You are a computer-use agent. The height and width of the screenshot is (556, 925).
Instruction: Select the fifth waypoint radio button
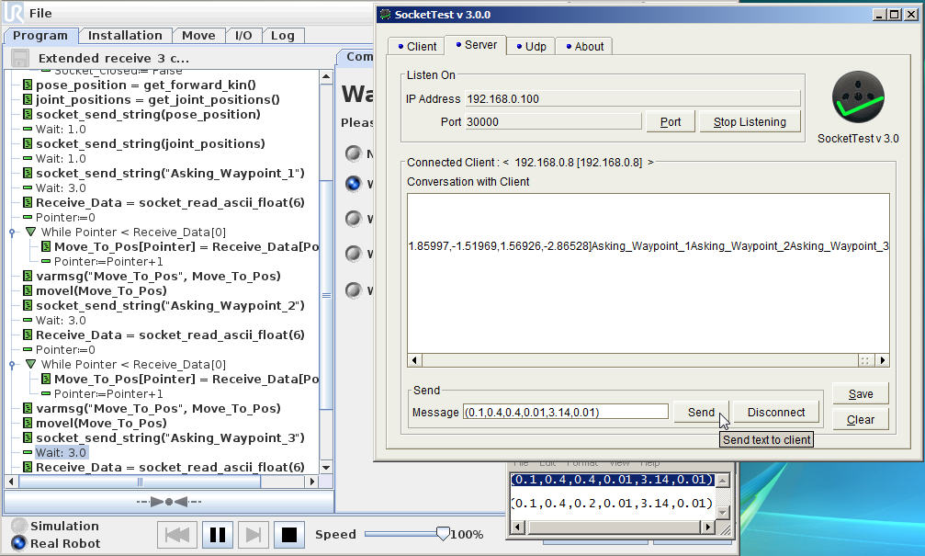point(354,290)
